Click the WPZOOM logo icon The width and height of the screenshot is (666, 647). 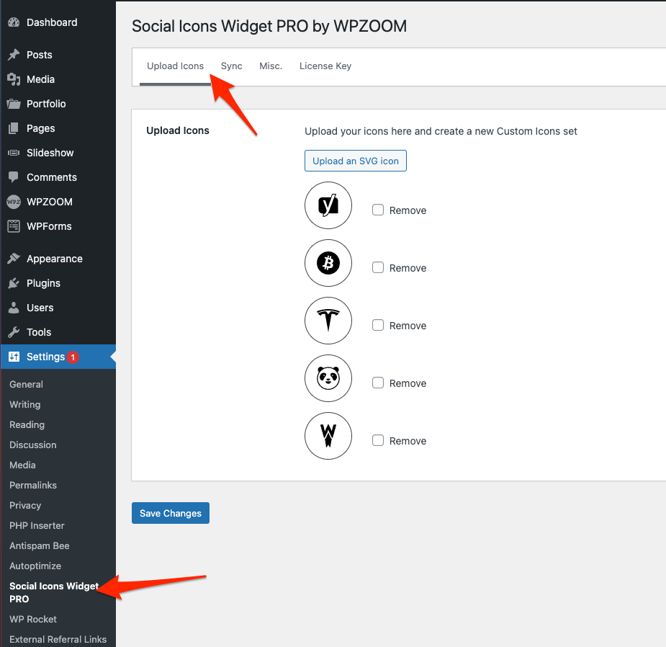tap(14, 202)
